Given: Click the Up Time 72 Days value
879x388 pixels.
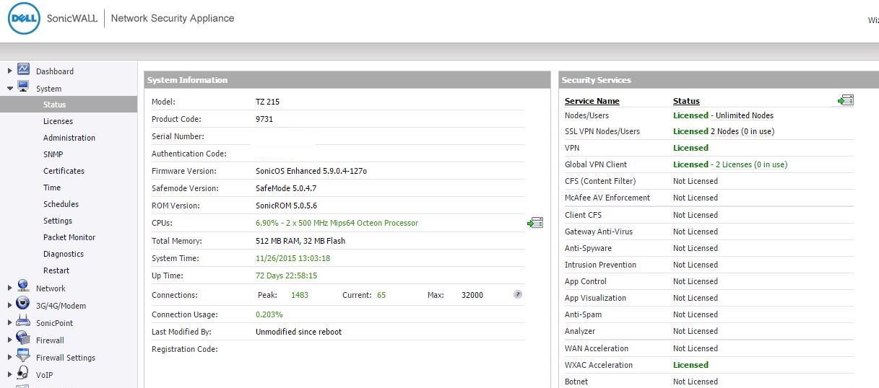Looking at the screenshot, I should tap(286, 275).
